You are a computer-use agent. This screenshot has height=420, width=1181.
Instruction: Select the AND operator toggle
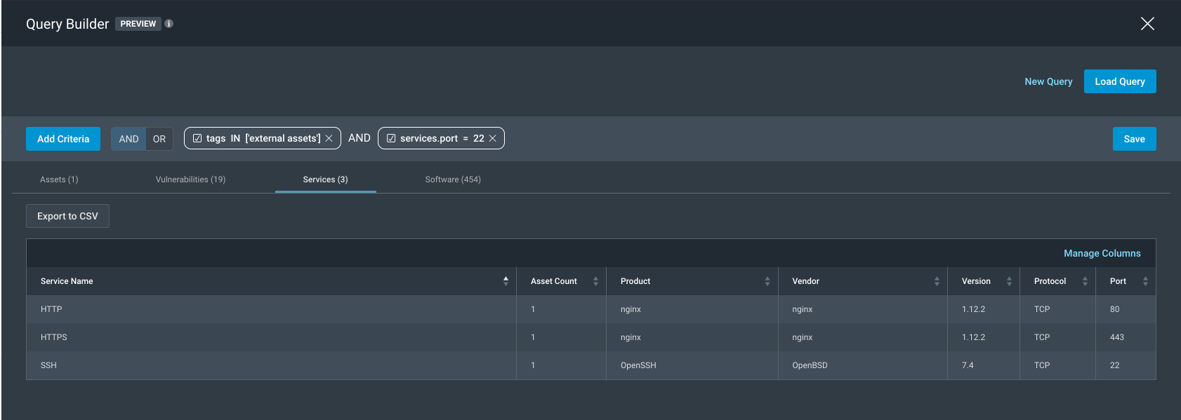coord(128,139)
